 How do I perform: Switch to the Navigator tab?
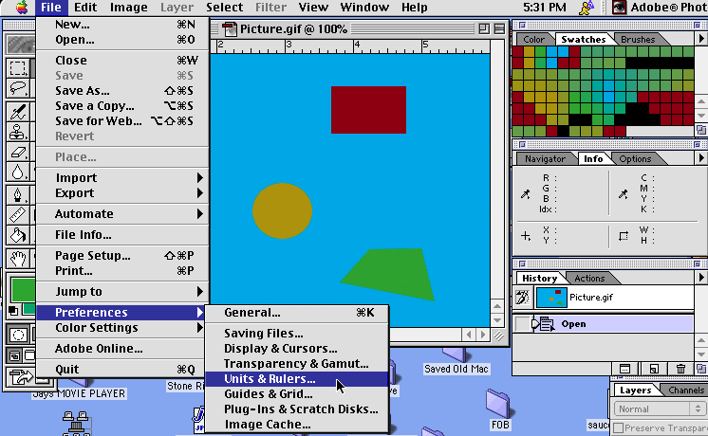click(545, 158)
